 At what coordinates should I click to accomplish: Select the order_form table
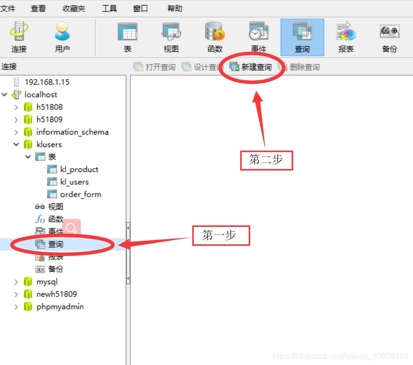click(x=80, y=194)
